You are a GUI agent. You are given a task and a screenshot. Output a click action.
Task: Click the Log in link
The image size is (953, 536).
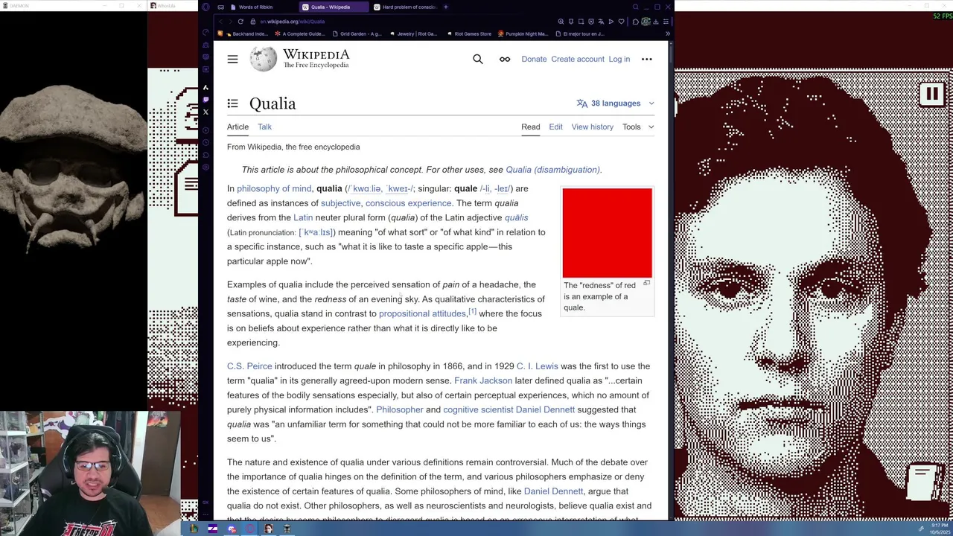[x=619, y=59]
